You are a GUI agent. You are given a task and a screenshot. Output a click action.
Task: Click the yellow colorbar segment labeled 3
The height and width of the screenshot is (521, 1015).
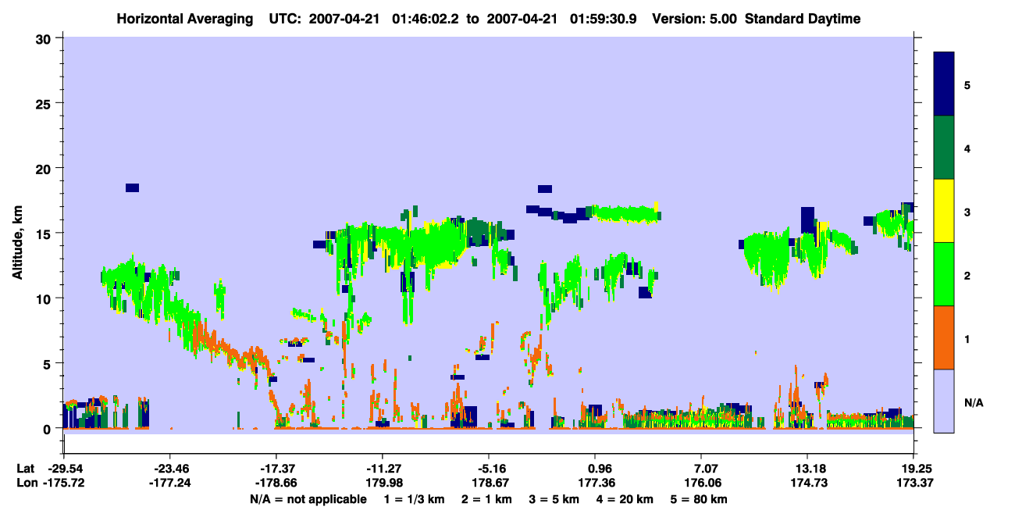pyautogui.click(x=944, y=211)
